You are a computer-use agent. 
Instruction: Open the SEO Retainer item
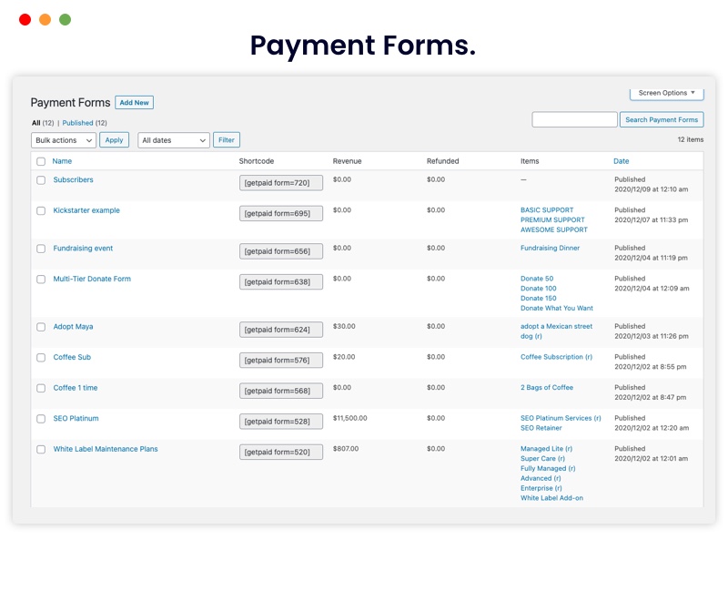pos(541,428)
